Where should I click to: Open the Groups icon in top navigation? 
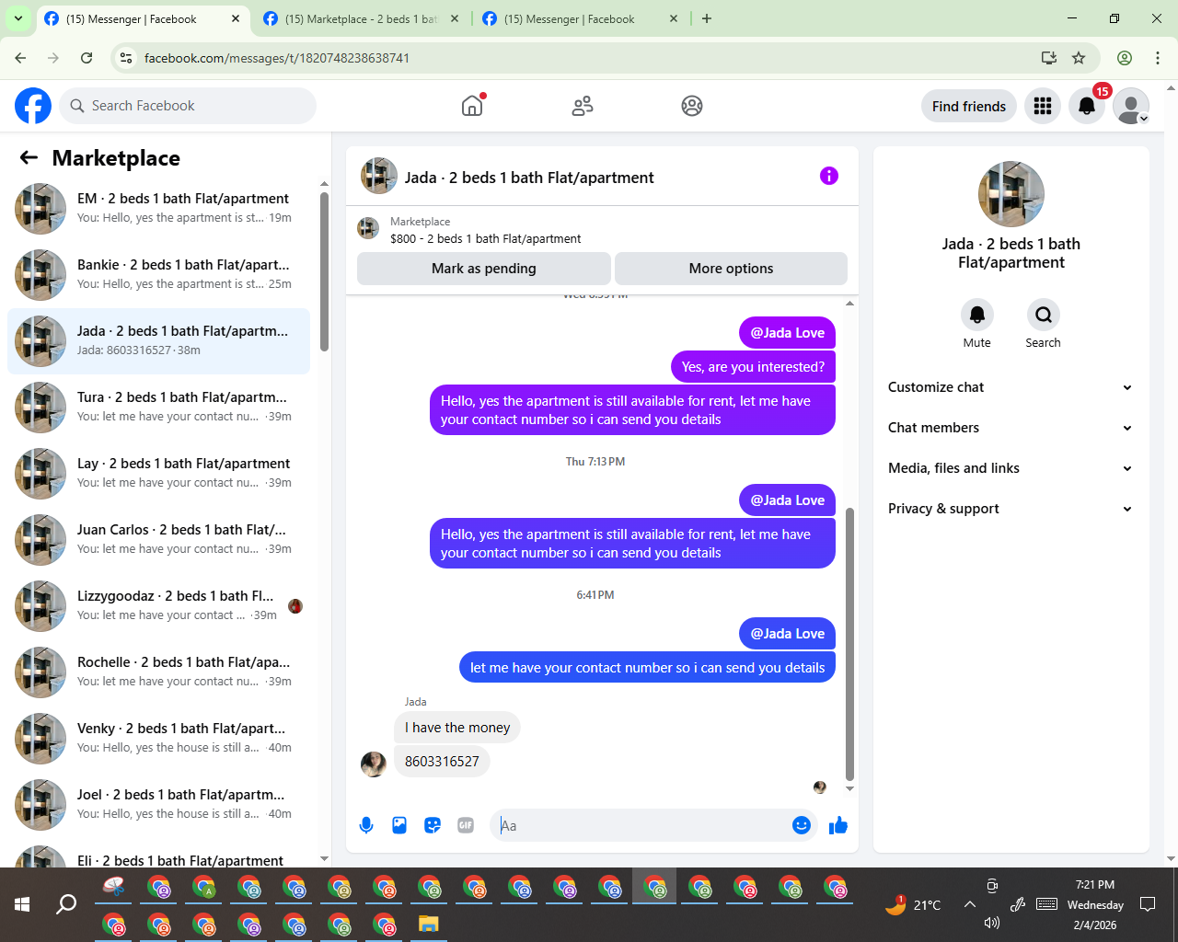692,106
